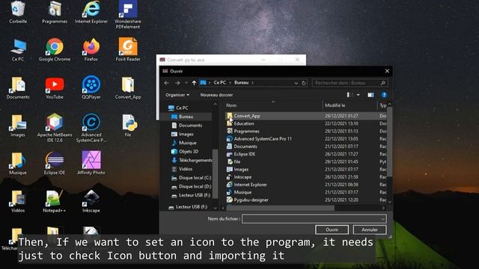Click the Ce PC breadcrumb segment
This screenshot has height=269, width=479.
[219, 83]
